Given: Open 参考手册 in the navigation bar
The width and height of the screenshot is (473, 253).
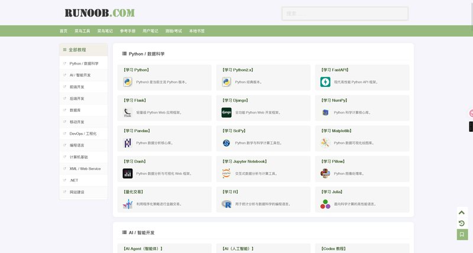Looking at the screenshot, I should 128,31.
